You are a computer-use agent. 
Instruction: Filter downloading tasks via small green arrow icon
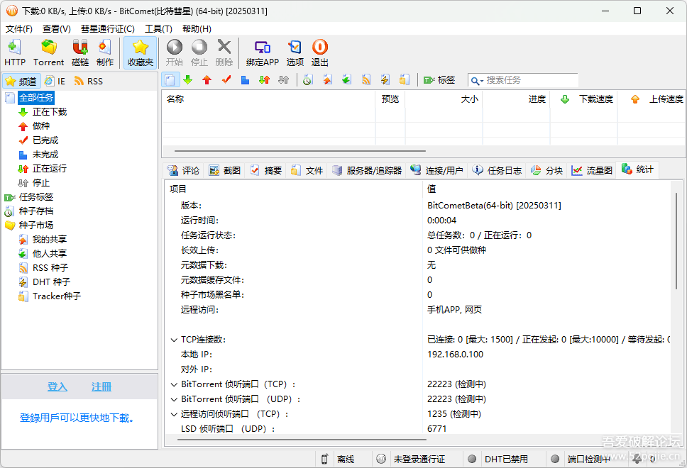tap(188, 79)
